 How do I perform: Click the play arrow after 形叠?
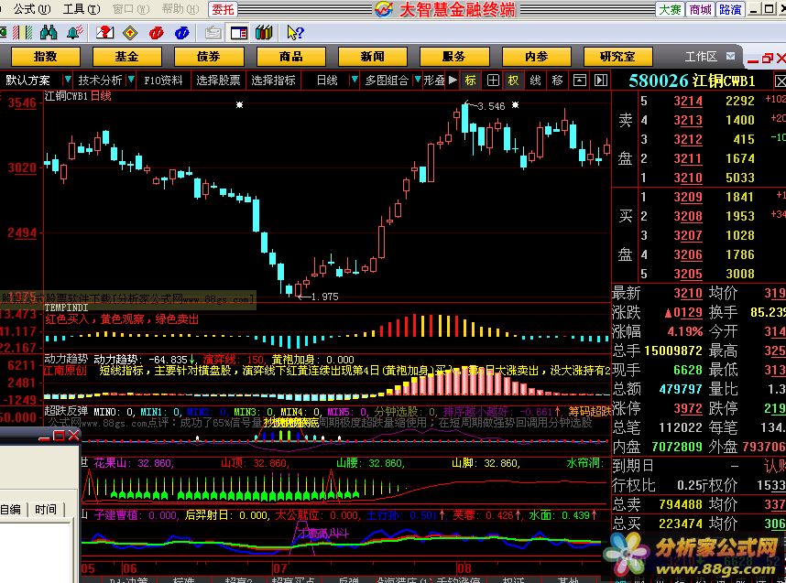[x=453, y=81]
